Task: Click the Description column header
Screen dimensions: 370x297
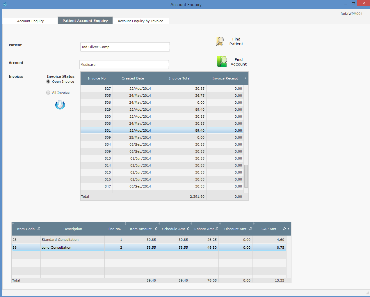Action: (x=73, y=229)
